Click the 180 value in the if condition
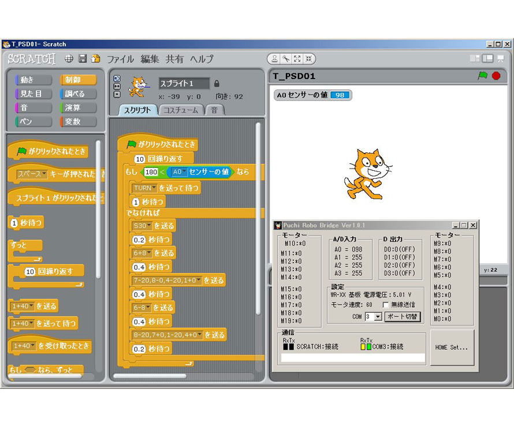The image size is (514, 427). point(151,172)
